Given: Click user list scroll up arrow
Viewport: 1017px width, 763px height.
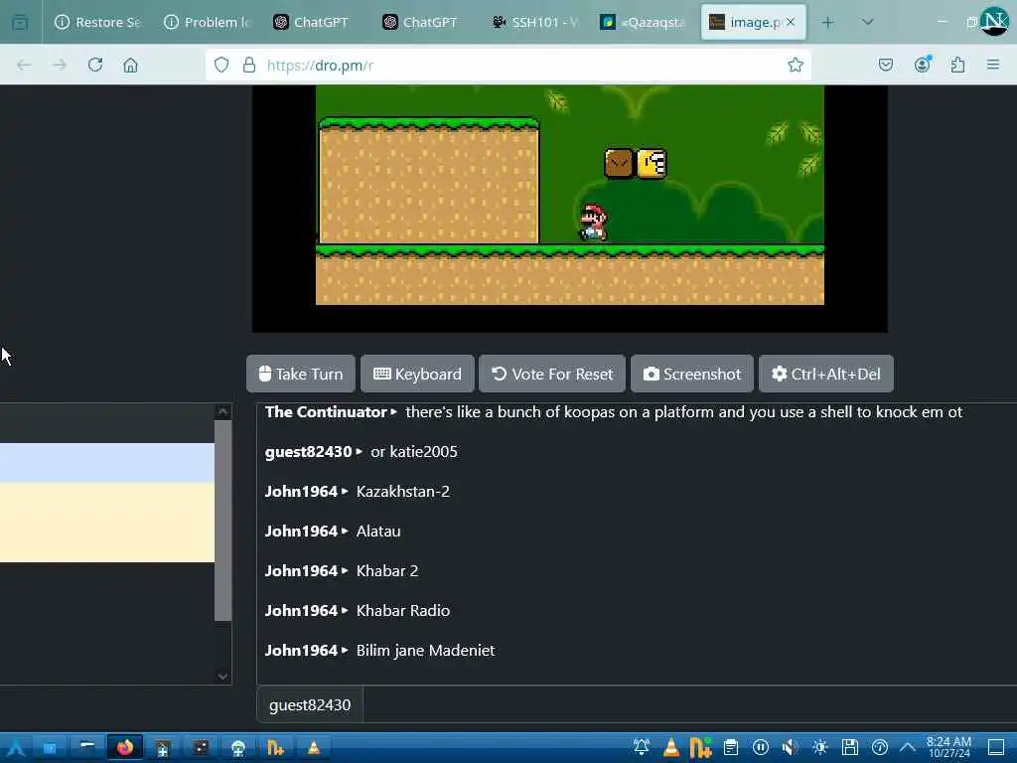Looking at the screenshot, I should point(223,411).
